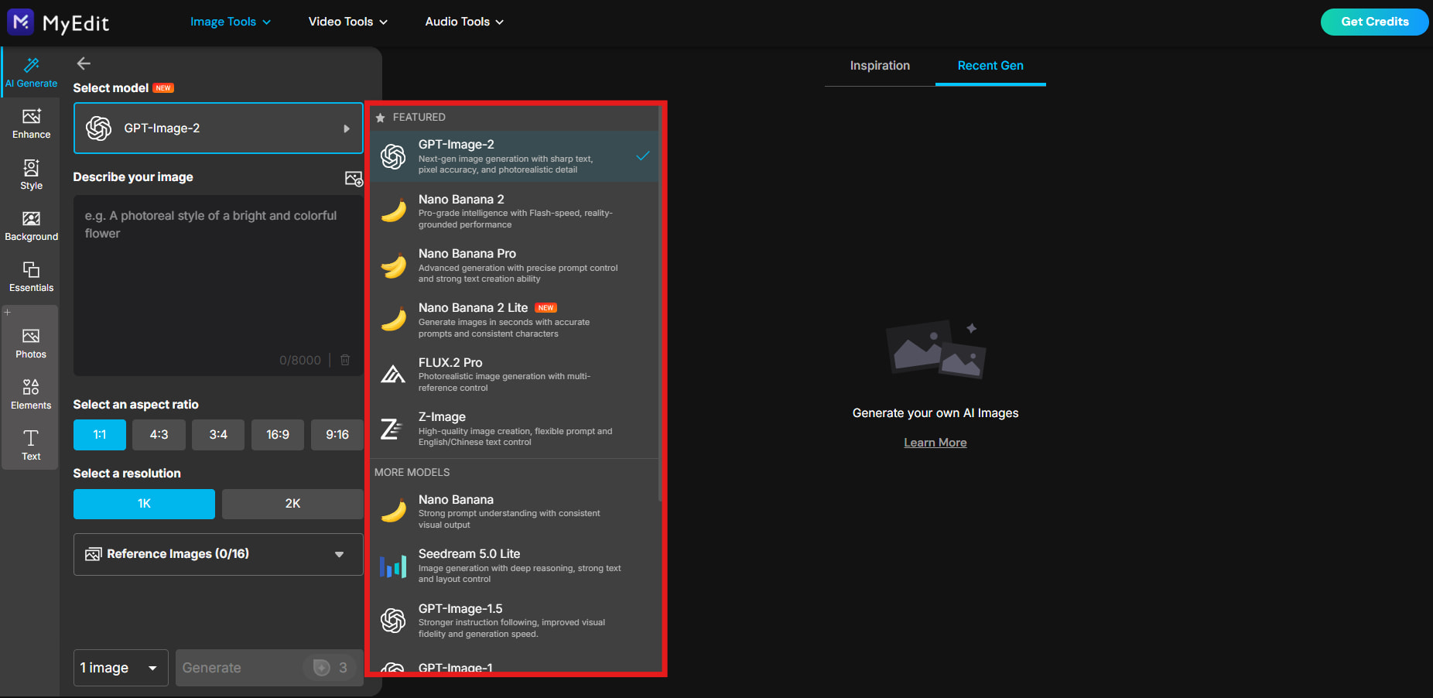Go back using the left arrow
This screenshot has height=698, width=1433.
point(84,63)
